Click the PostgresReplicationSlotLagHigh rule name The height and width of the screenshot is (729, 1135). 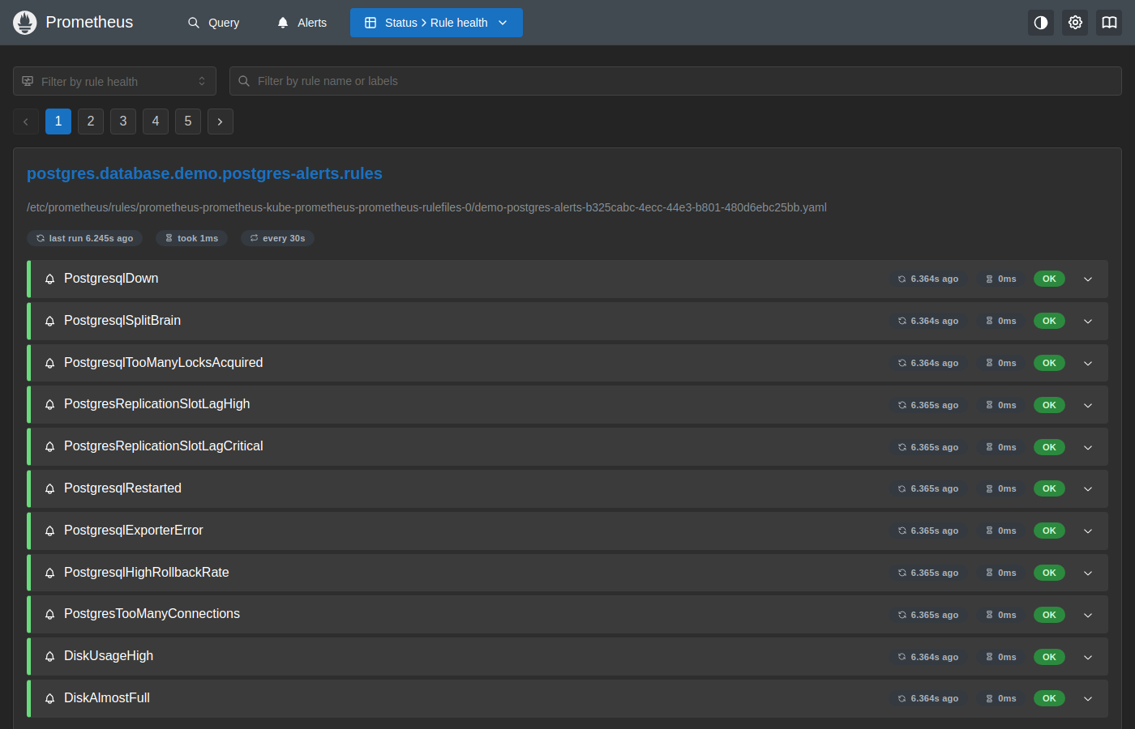157,404
